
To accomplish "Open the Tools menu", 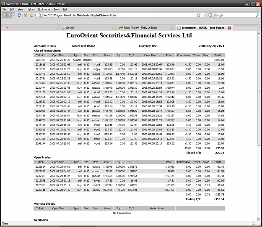I will [x=57, y=9].
